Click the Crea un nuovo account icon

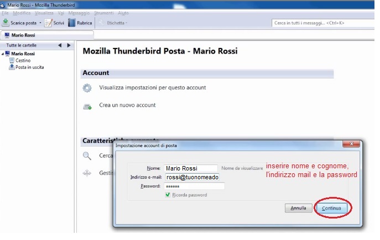[x=87, y=105]
